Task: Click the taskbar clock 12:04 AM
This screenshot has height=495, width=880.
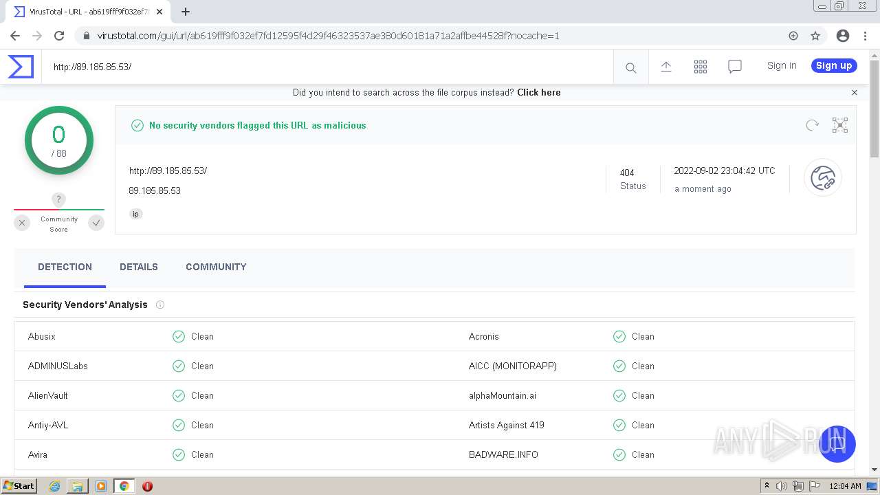Action: (845, 486)
